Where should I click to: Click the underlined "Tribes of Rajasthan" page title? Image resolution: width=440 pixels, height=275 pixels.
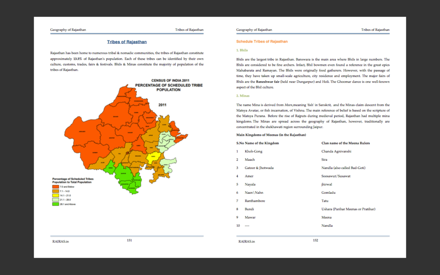click(x=127, y=42)
